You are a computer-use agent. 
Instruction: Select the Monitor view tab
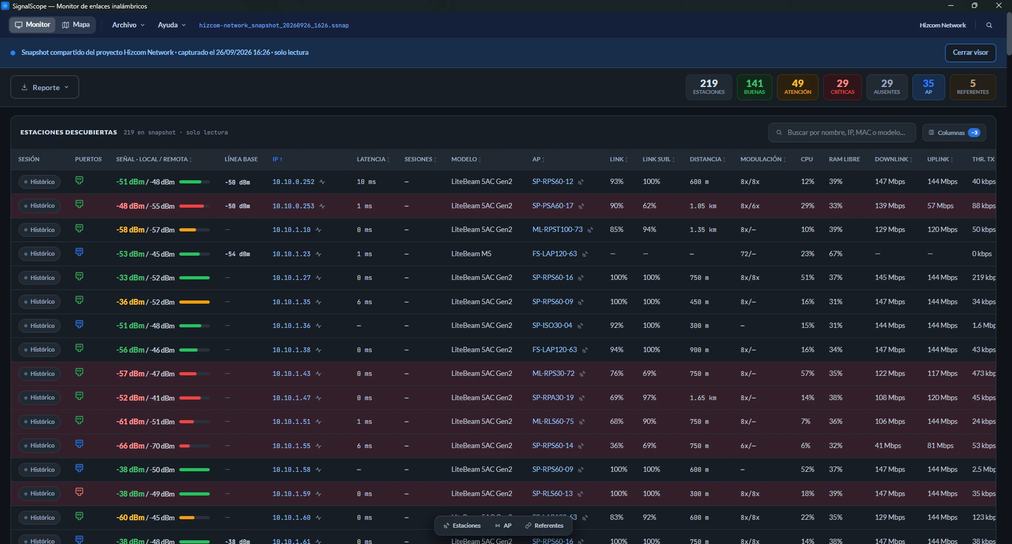coord(33,25)
